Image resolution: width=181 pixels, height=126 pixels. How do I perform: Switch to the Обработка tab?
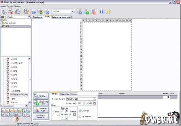37,17
